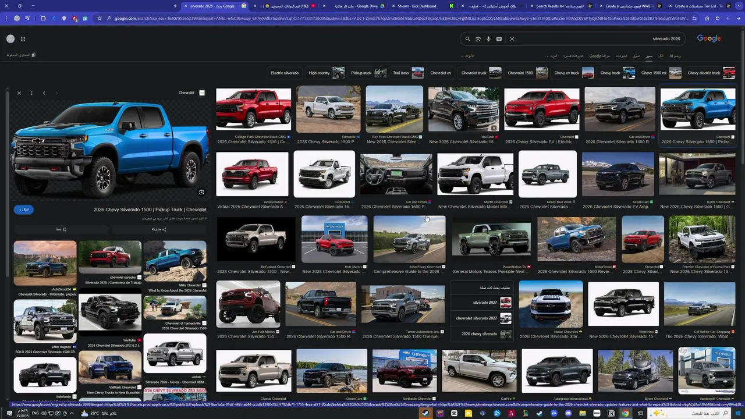Start voice search with microphone icon

488,39
